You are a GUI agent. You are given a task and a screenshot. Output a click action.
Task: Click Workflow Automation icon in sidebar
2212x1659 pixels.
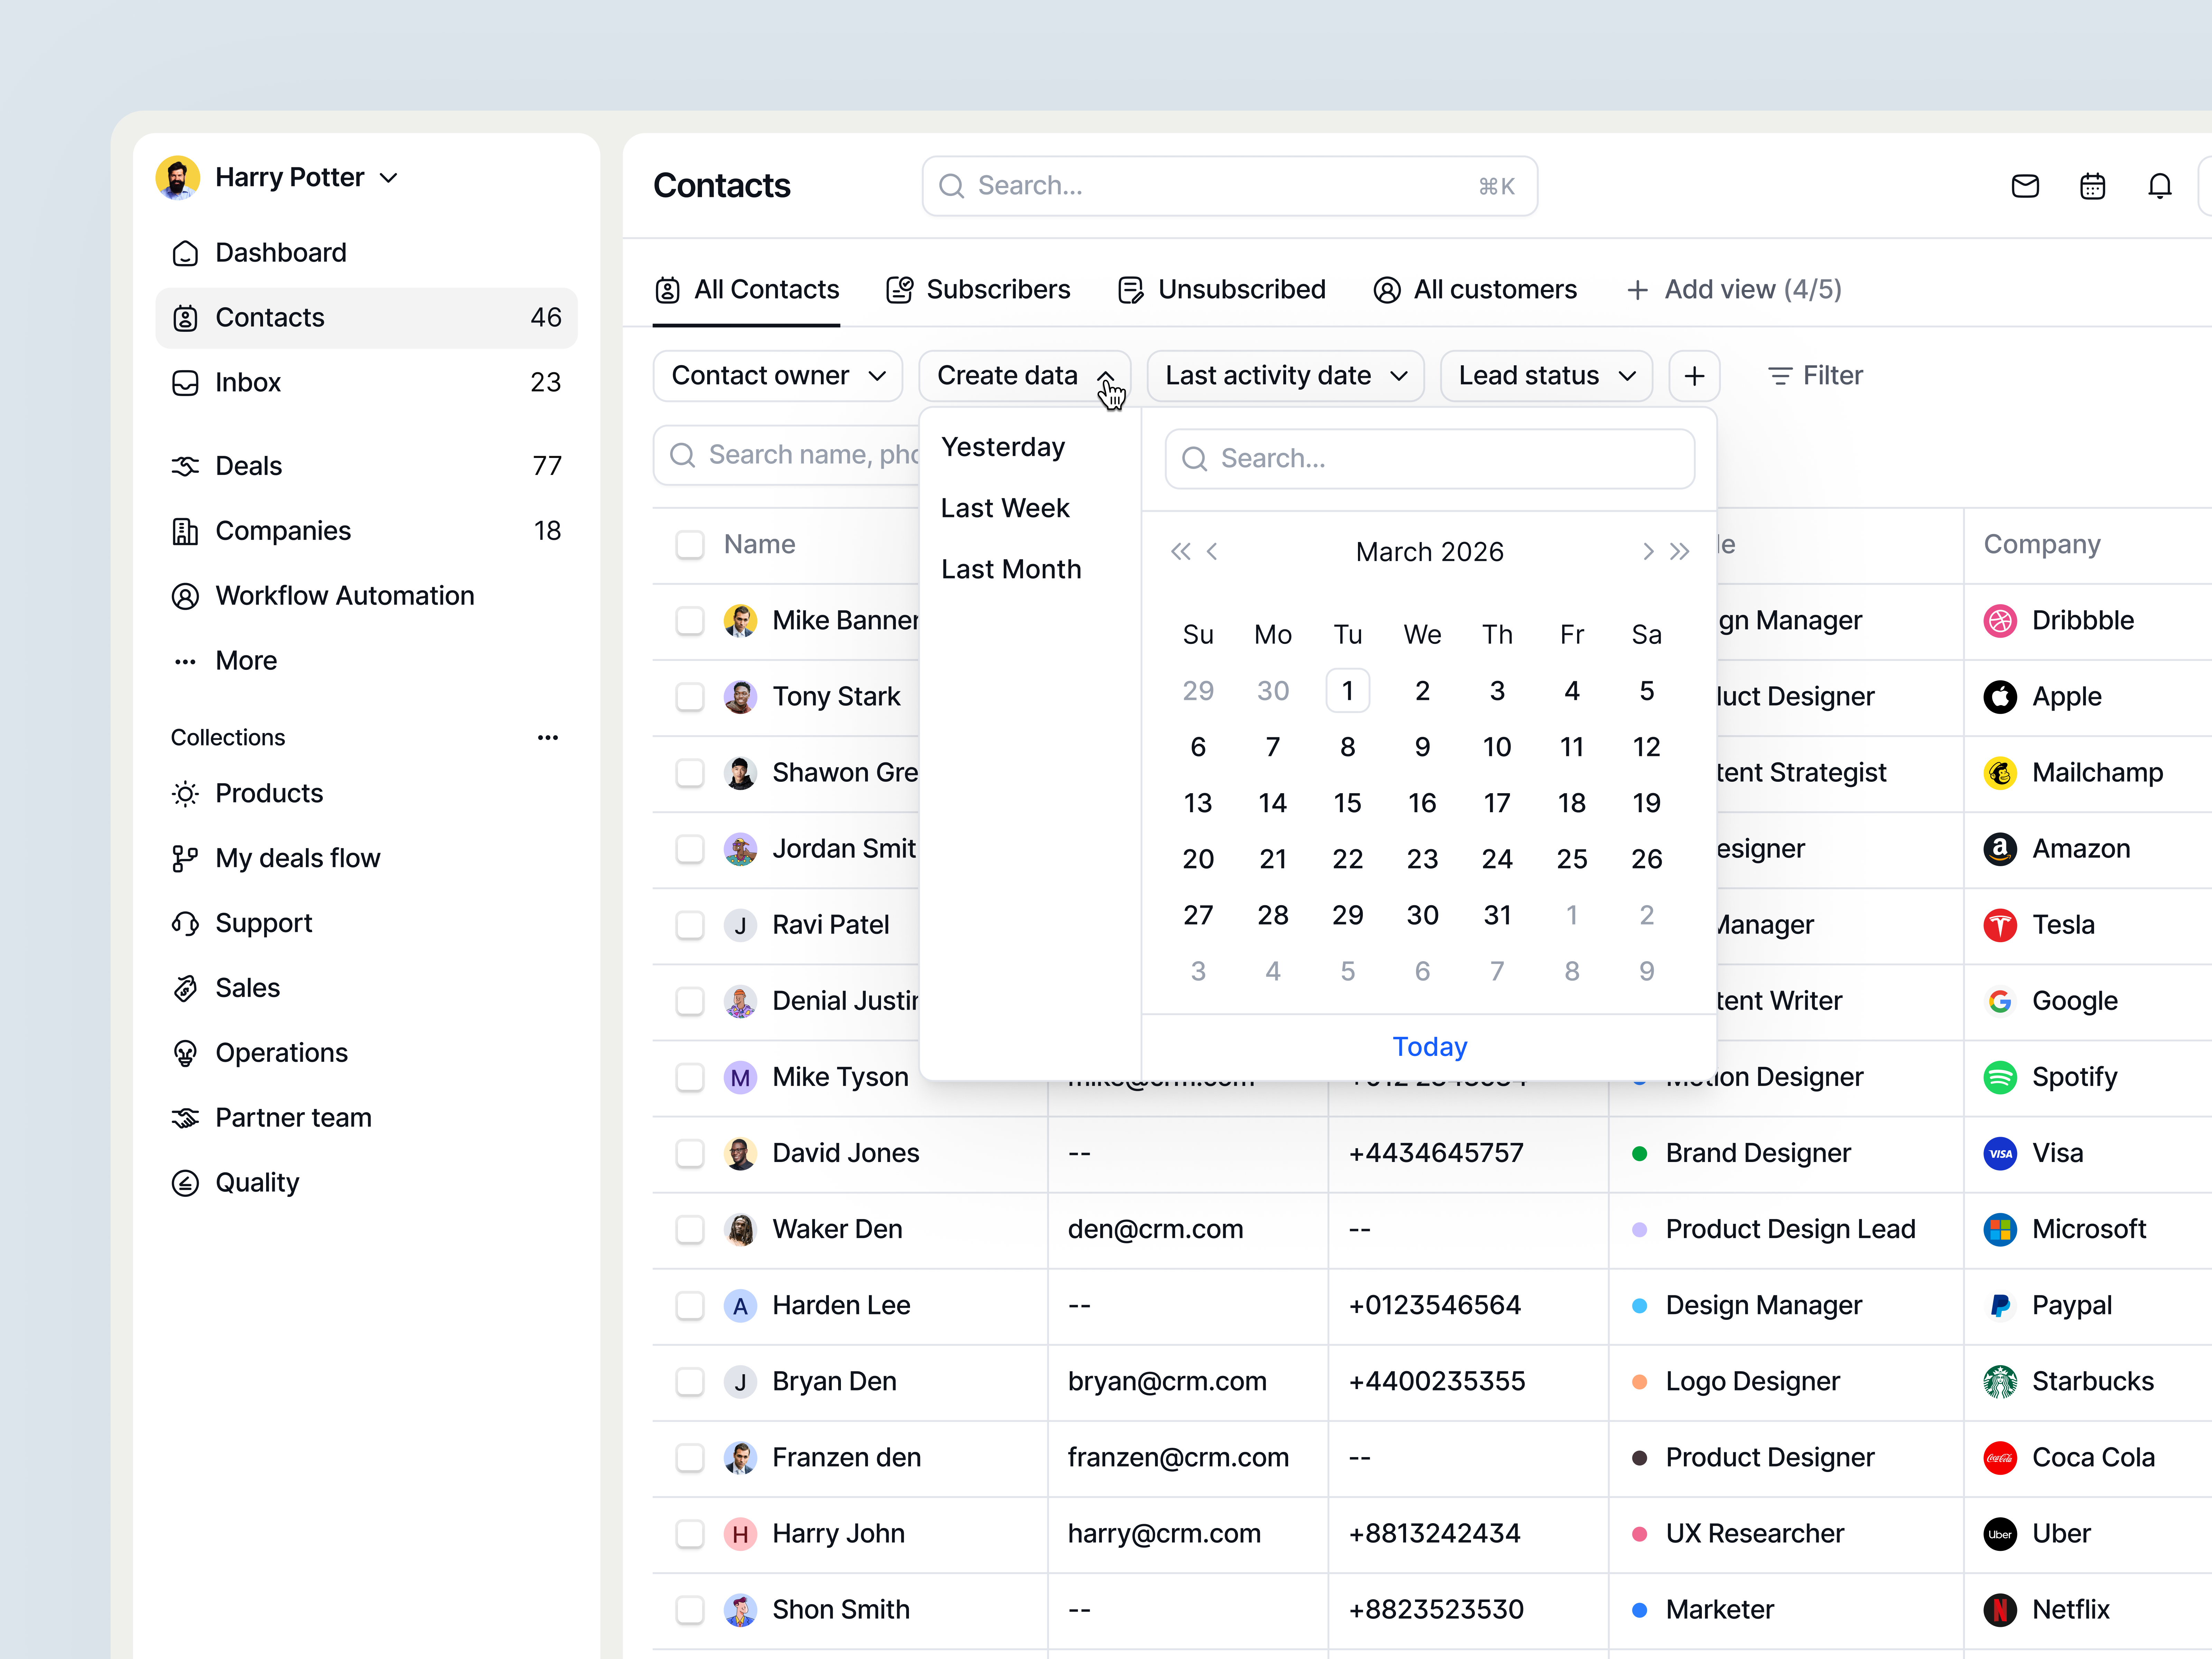pos(185,596)
